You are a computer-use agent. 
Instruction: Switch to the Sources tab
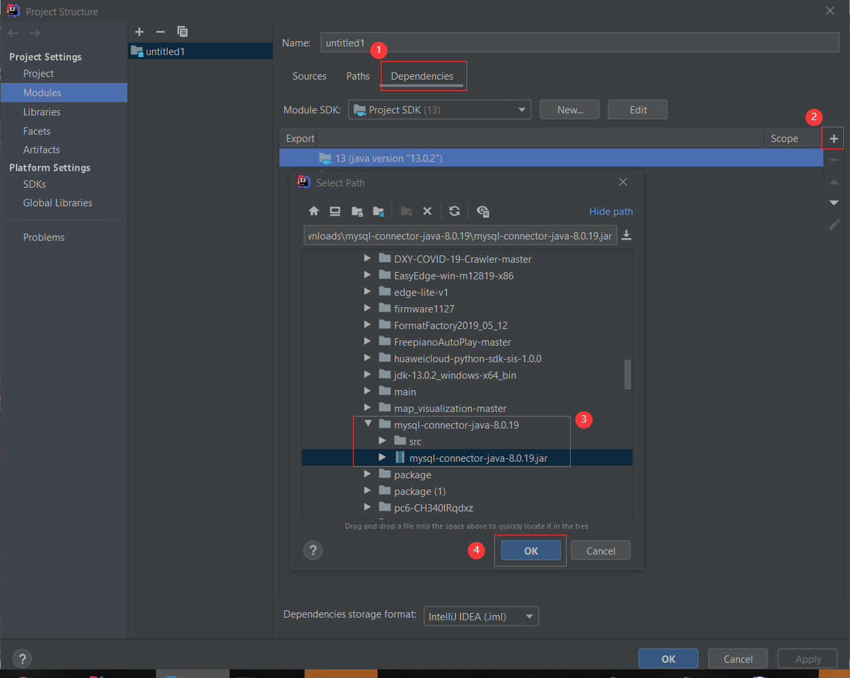click(309, 76)
